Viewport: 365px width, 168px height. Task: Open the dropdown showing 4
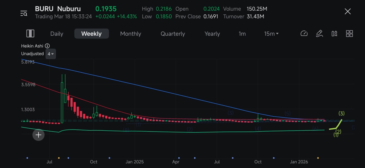pyautogui.click(x=51, y=54)
